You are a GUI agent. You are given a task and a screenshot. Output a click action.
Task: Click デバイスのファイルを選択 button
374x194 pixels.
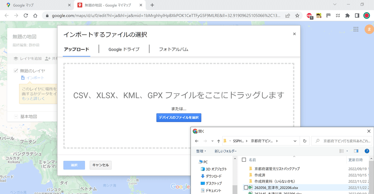point(179,118)
